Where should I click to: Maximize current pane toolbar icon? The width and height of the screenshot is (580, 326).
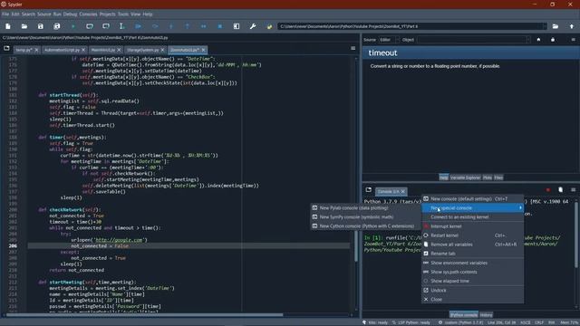pyautogui.click(x=237, y=26)
